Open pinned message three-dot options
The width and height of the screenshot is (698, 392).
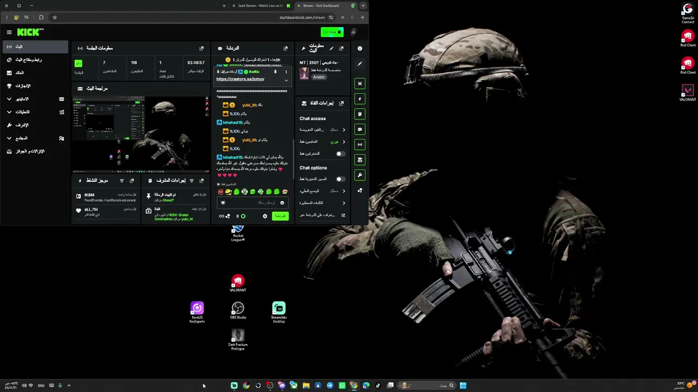286,72
